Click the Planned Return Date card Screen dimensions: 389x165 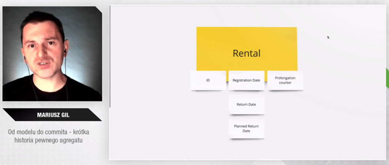click(246, 128)
